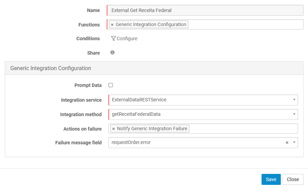Viewport: 308px width, 189px height.
Task: Open the Configure conditions link
Action: (x=127, y=38)
